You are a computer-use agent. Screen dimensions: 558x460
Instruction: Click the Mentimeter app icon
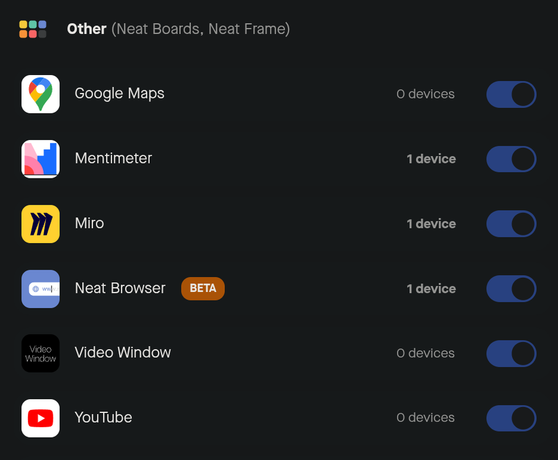(x=40, y=159)
